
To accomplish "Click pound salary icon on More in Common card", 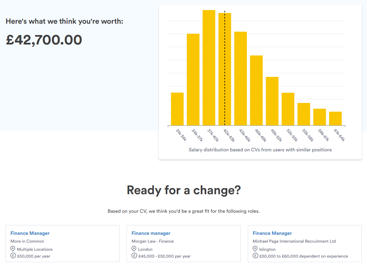I will click(x=13, y=256).
